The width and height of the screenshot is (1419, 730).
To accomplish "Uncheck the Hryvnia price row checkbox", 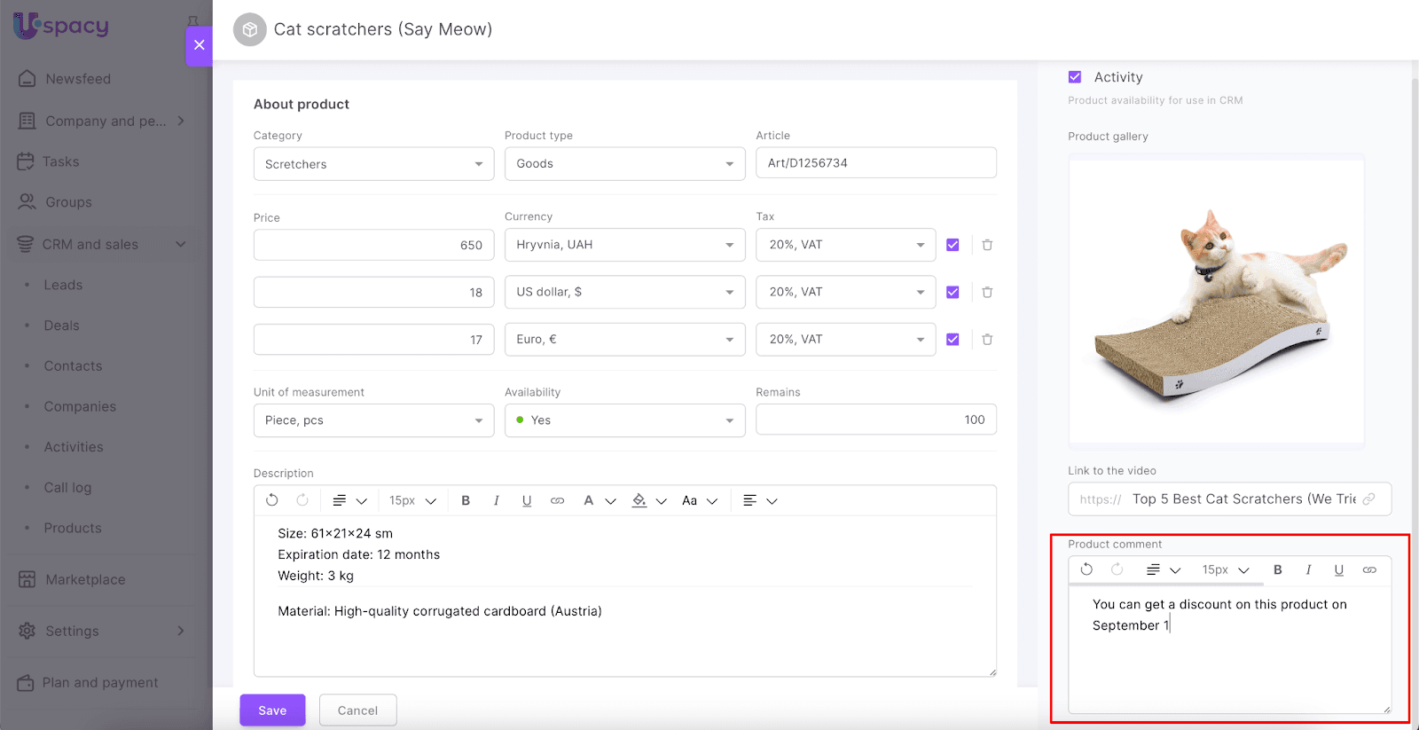I will click(953, 245).
